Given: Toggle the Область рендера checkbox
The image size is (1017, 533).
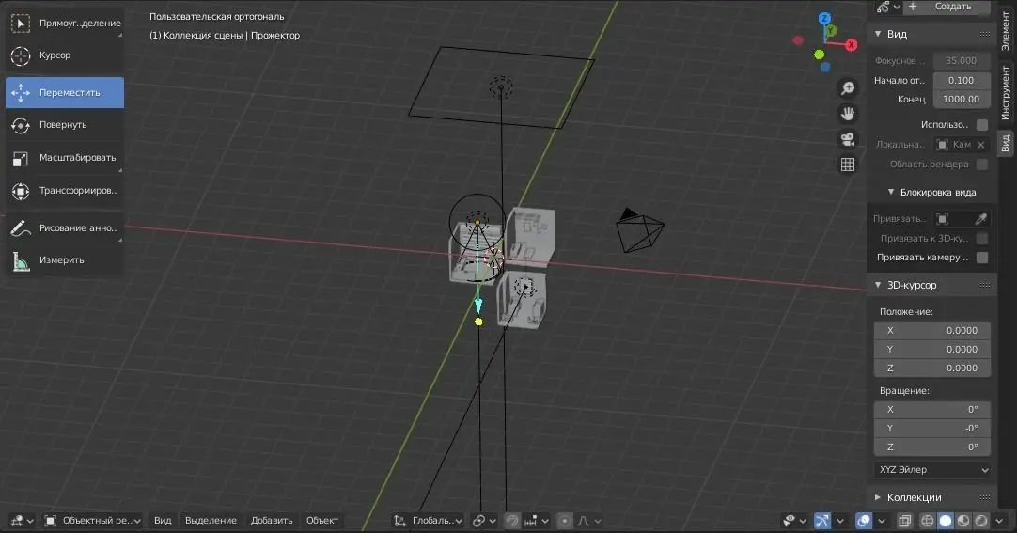Looking at the screenshot, I should (982, 165).
